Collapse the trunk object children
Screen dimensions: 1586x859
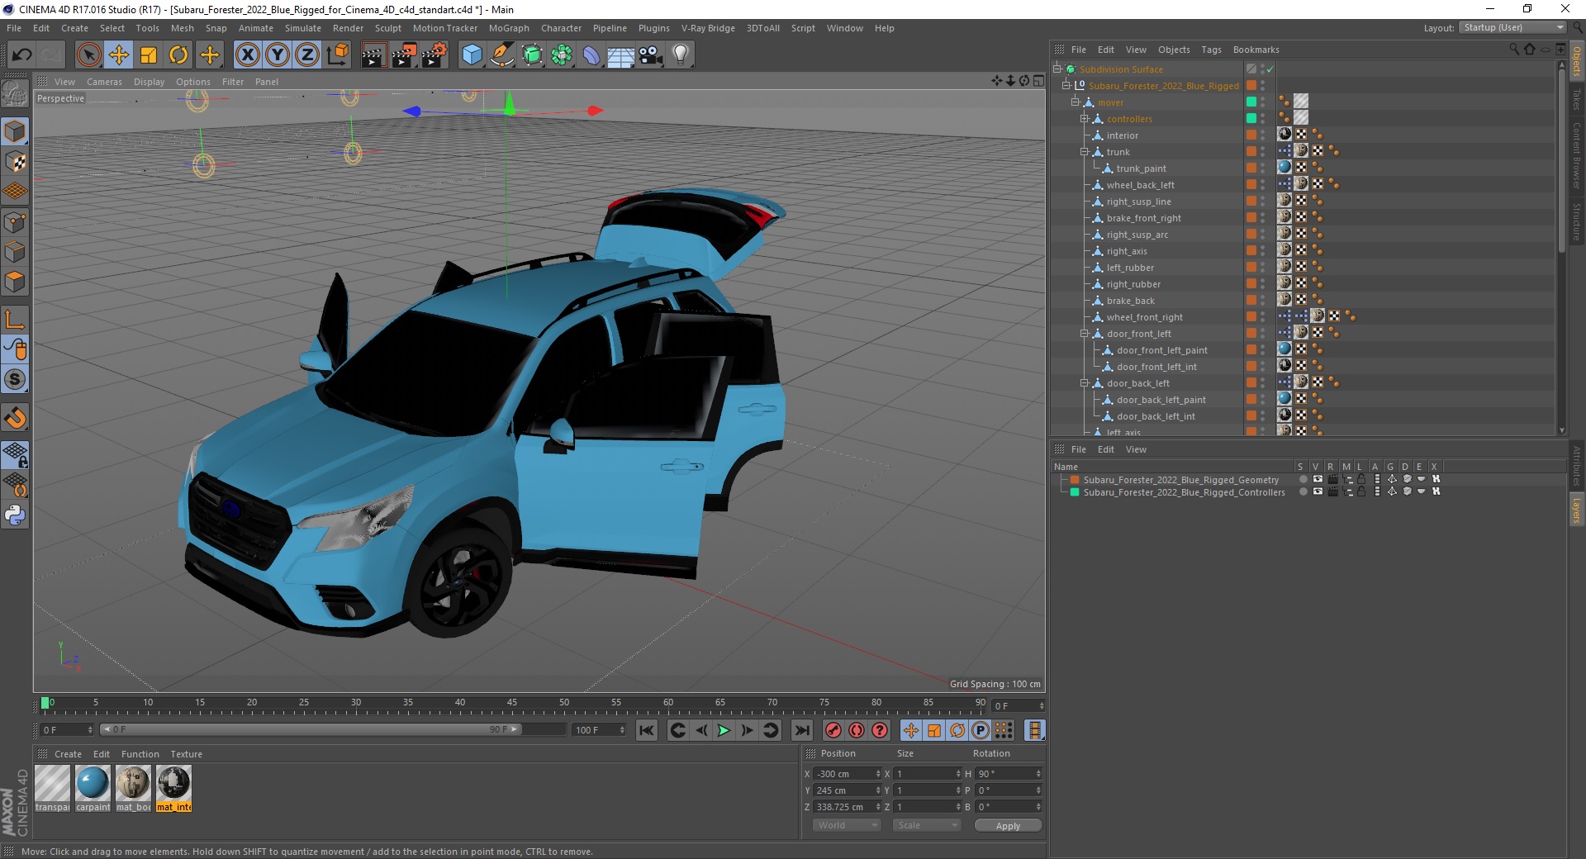pos(1085,152)
